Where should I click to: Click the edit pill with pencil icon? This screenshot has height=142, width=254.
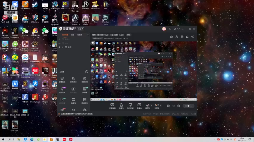pyautogui.click(x=97, y=38)
